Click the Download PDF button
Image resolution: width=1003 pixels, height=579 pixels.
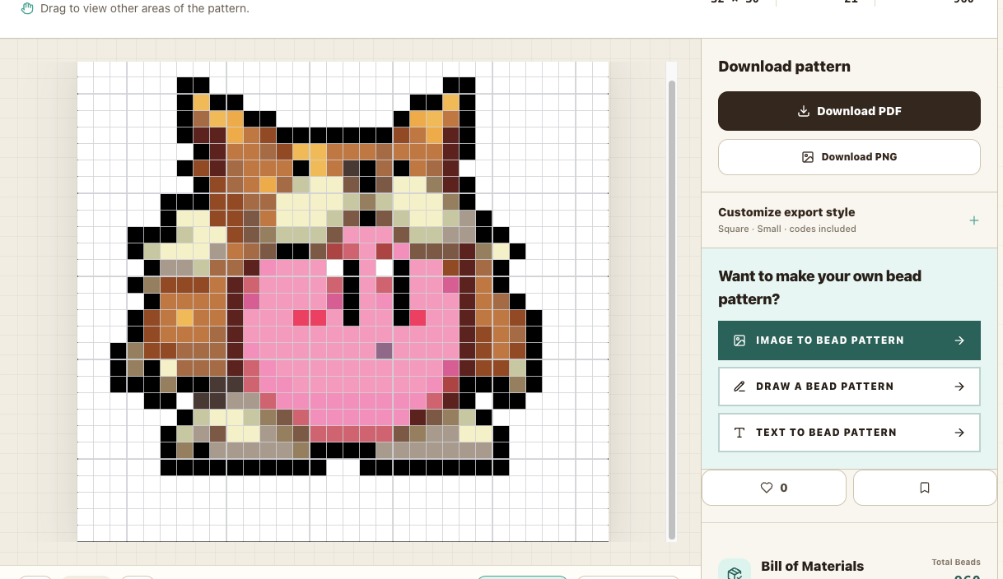point(849,111)
